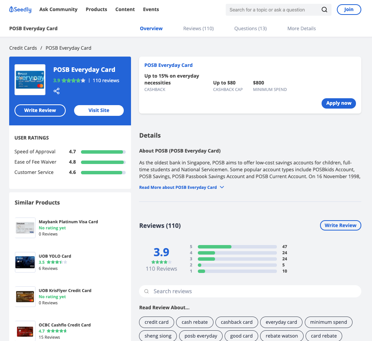372x341 pixels.
Task: Focus the Search reviews field
Action: pos(250,291)
